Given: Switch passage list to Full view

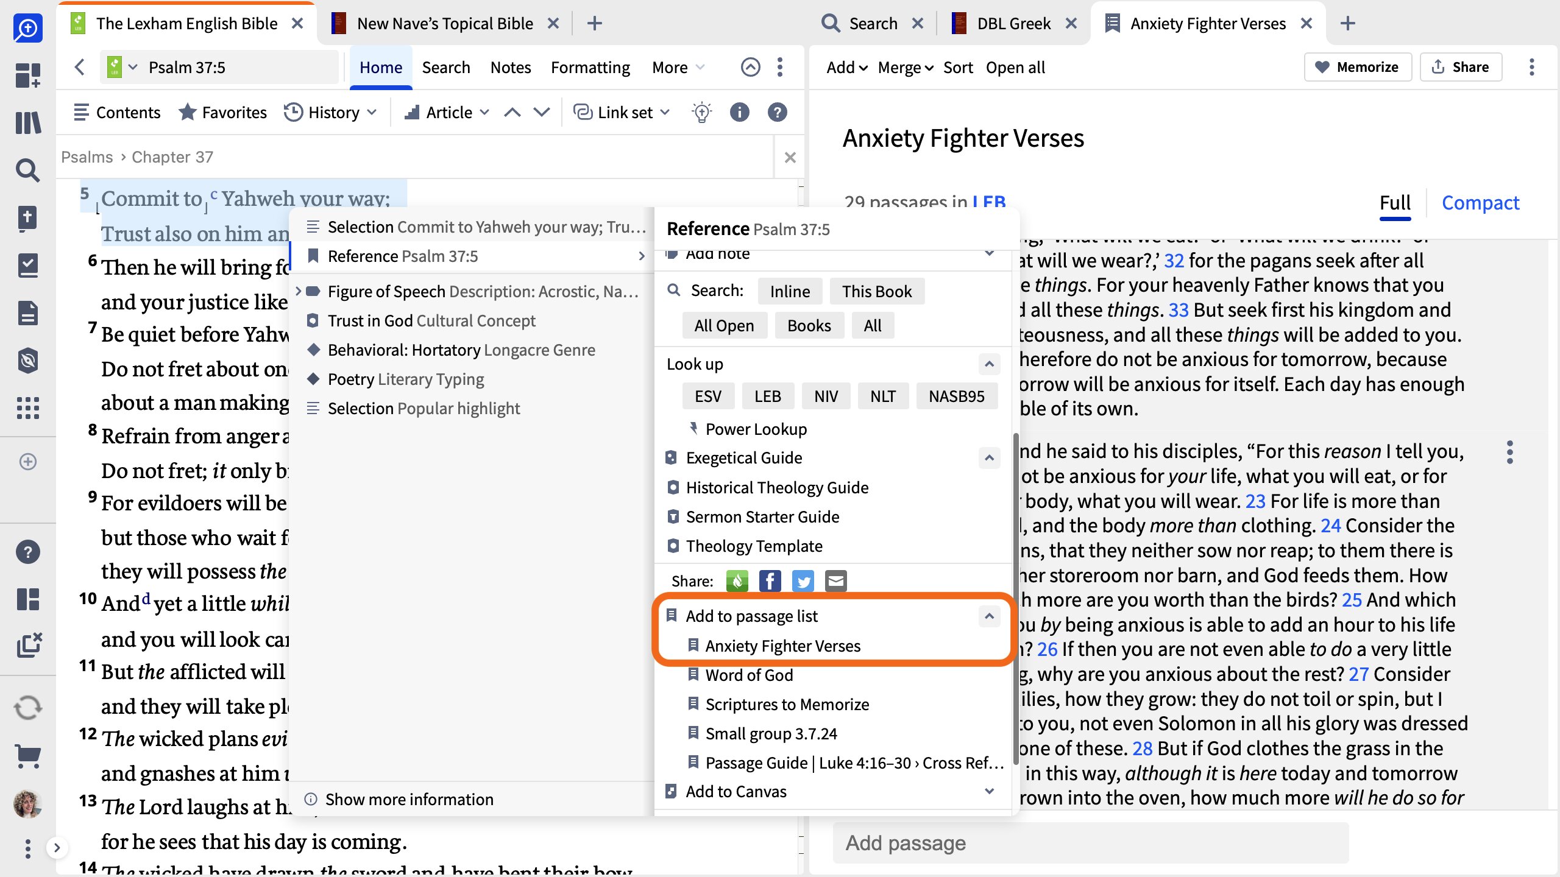Looking at the screenshot, I should pos(1395,203).
